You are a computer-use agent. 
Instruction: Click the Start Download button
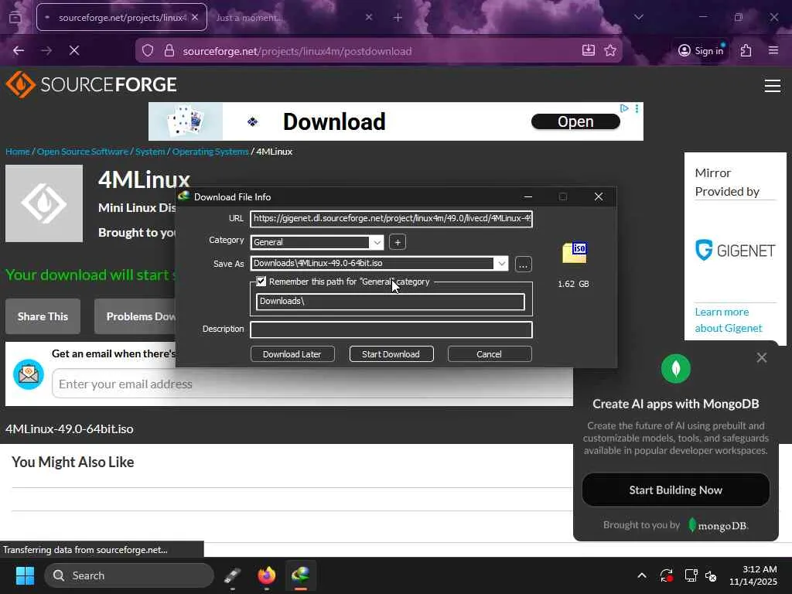click(x=391, y=354)
